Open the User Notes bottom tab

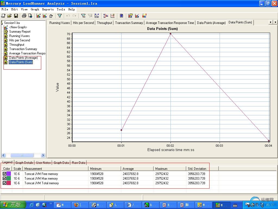43,163
